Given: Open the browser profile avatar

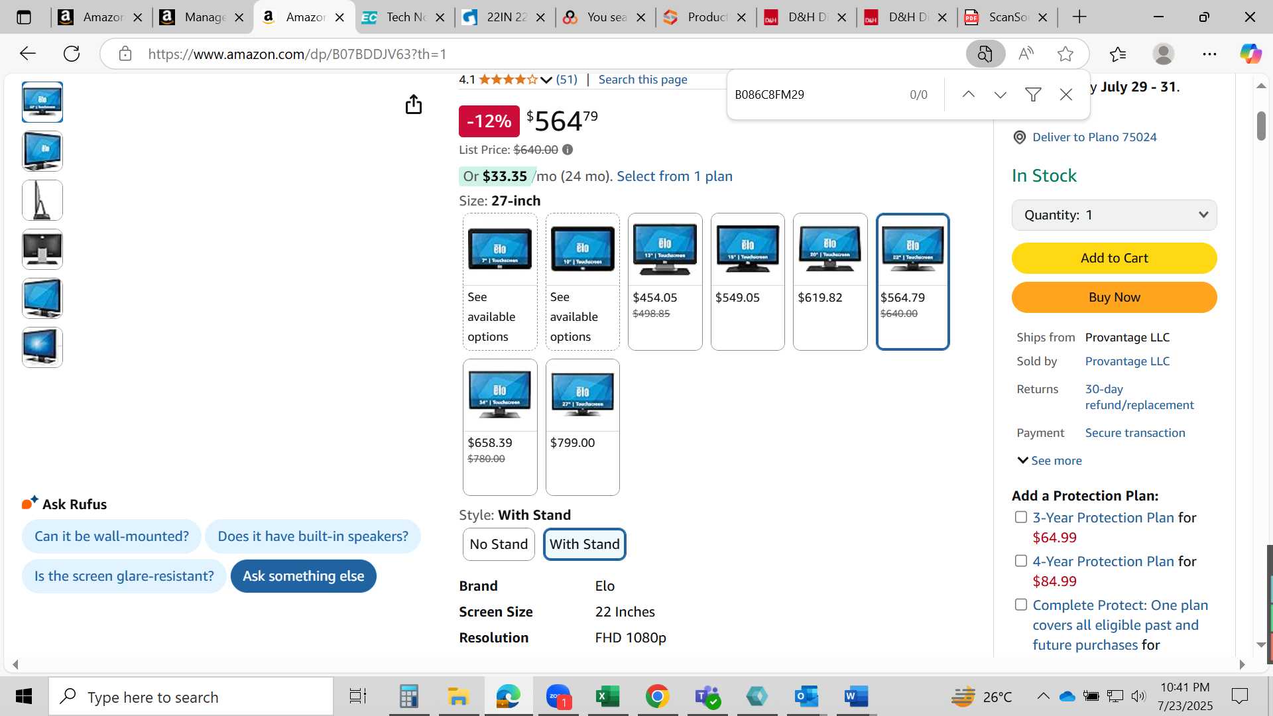Looking at the screenshot, I should coord(1164,54).
